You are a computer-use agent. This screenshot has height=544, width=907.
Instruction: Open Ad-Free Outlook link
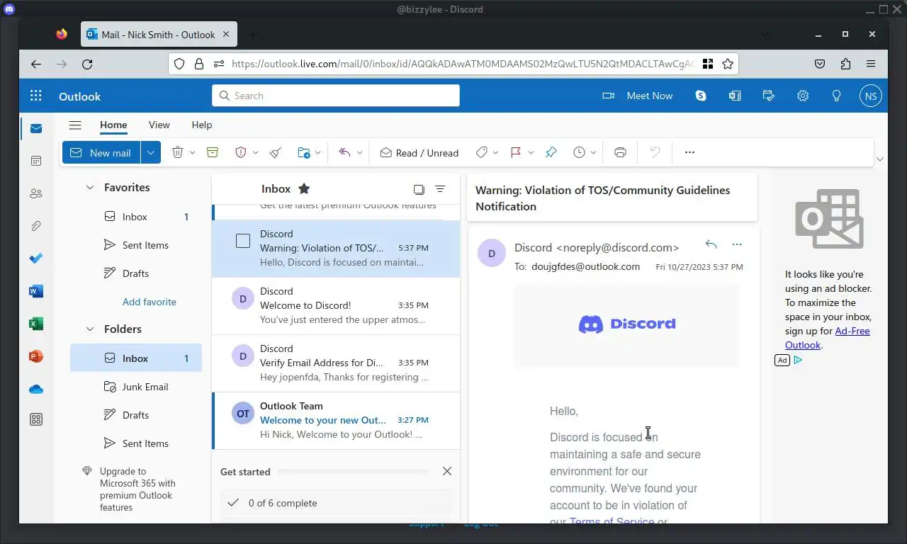click(828, 338)
